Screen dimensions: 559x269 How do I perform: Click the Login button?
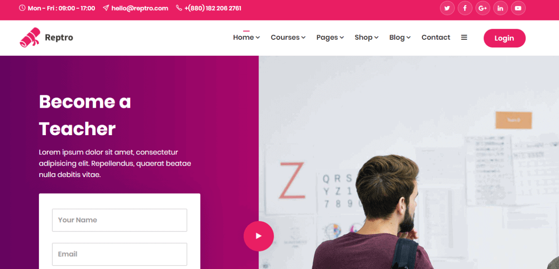pos(504,38)
